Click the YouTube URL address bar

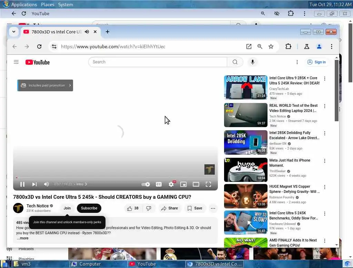coord(113,47)
